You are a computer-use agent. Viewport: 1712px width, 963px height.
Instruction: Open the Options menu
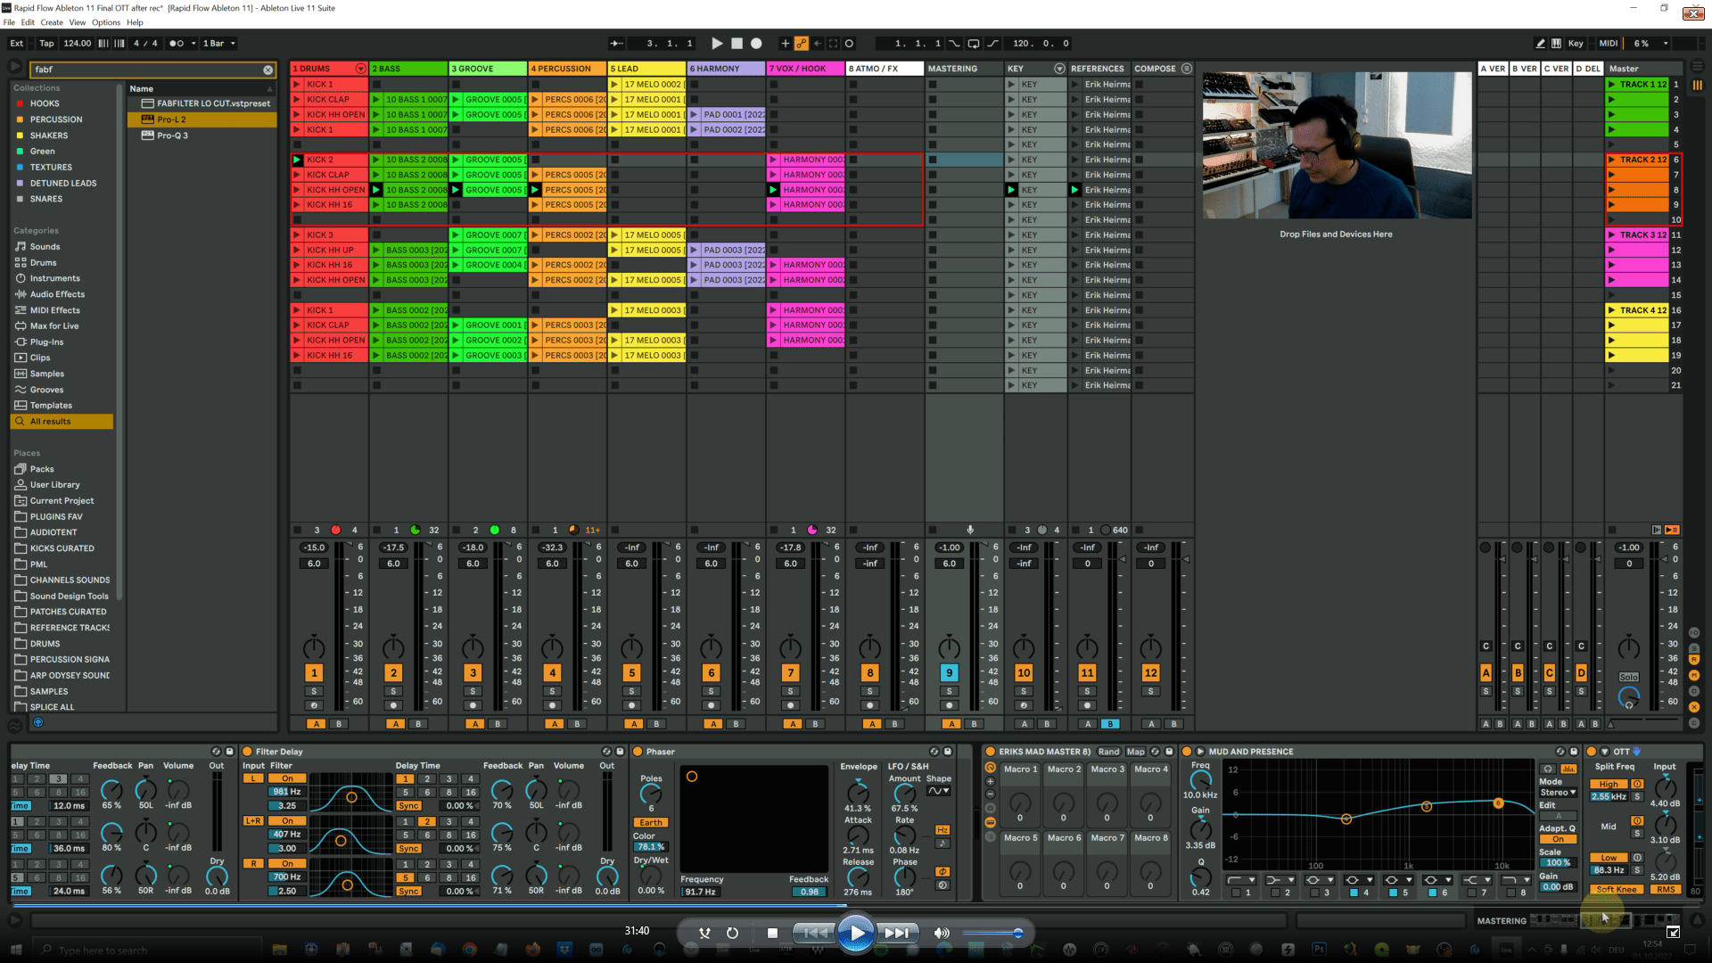coord(105,22)
